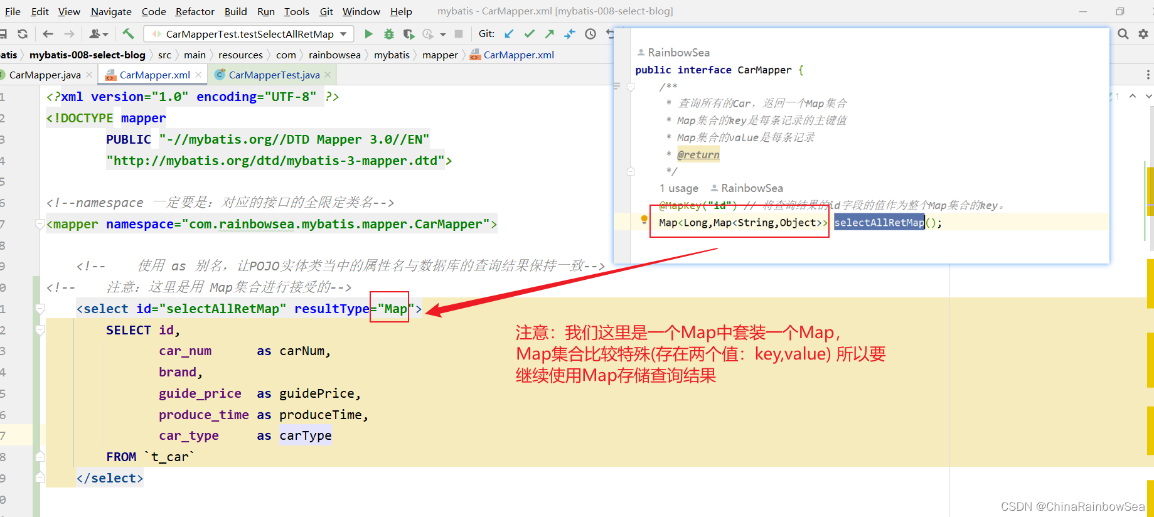Run with coverage icon

[409, 34]
